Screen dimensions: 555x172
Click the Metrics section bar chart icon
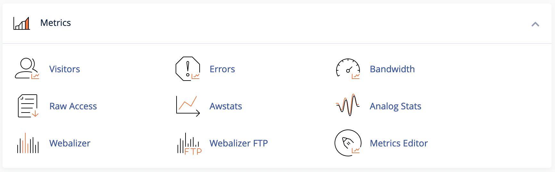click(22, 23)
